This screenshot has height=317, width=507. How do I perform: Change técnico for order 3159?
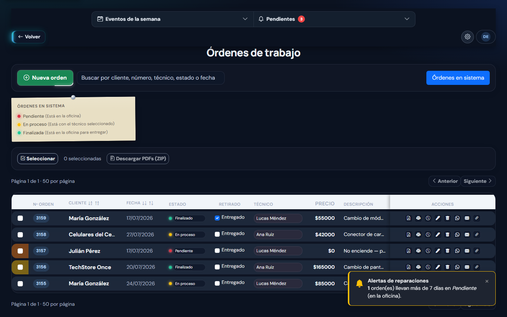coord(278,218)
